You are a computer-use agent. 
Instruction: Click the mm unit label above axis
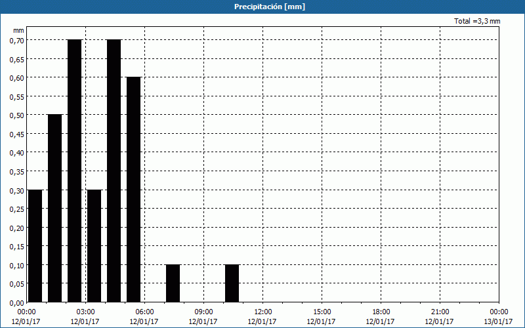[x=18, y=30]
